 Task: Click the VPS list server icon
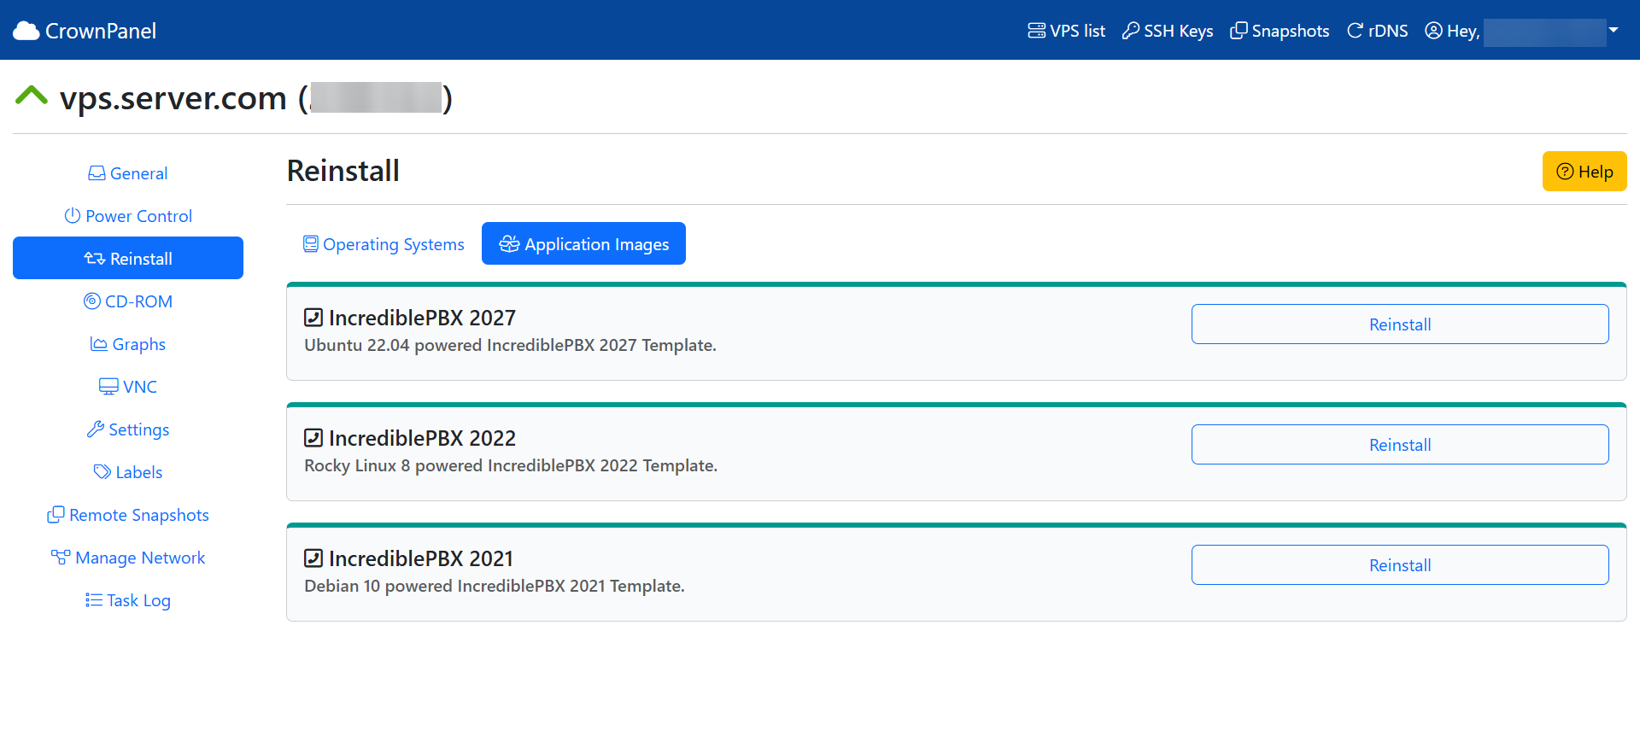(1036, 31)
